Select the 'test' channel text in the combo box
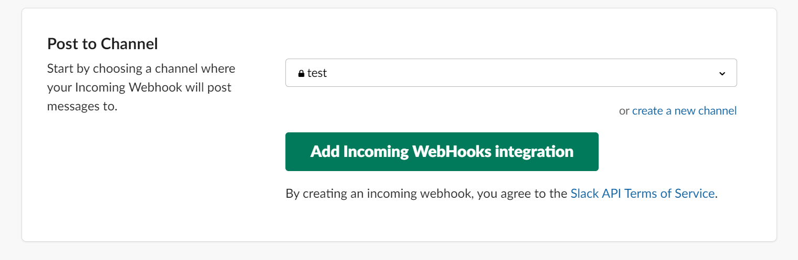Viewport: 798px width, 260px height. click(317, 73)
